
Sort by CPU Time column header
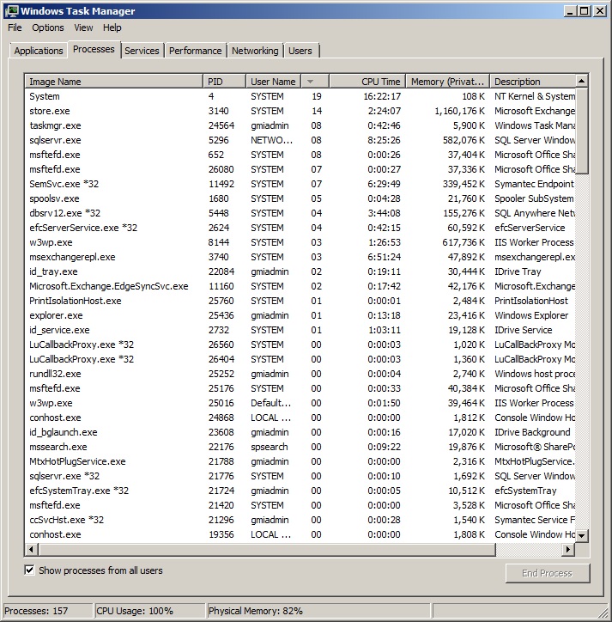[367, 82]
